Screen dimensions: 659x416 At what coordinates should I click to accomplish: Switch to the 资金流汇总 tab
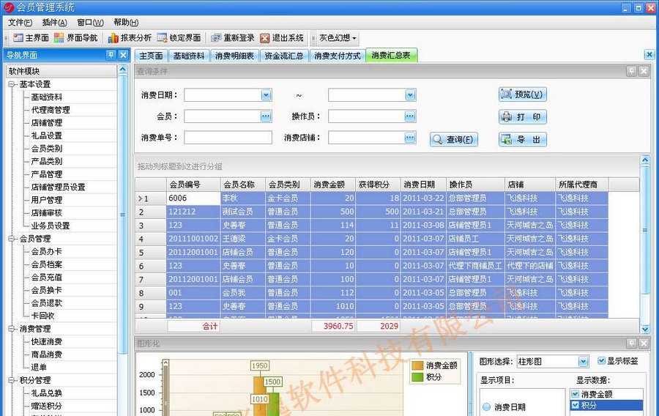283,56
